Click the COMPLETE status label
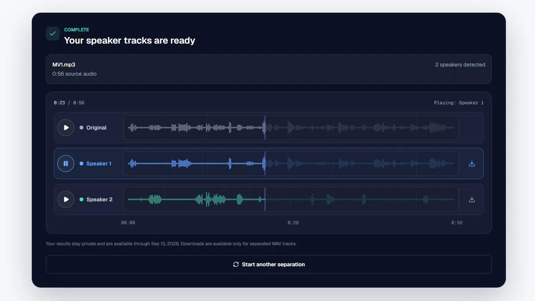535x301 pixels. pos(76,30)
